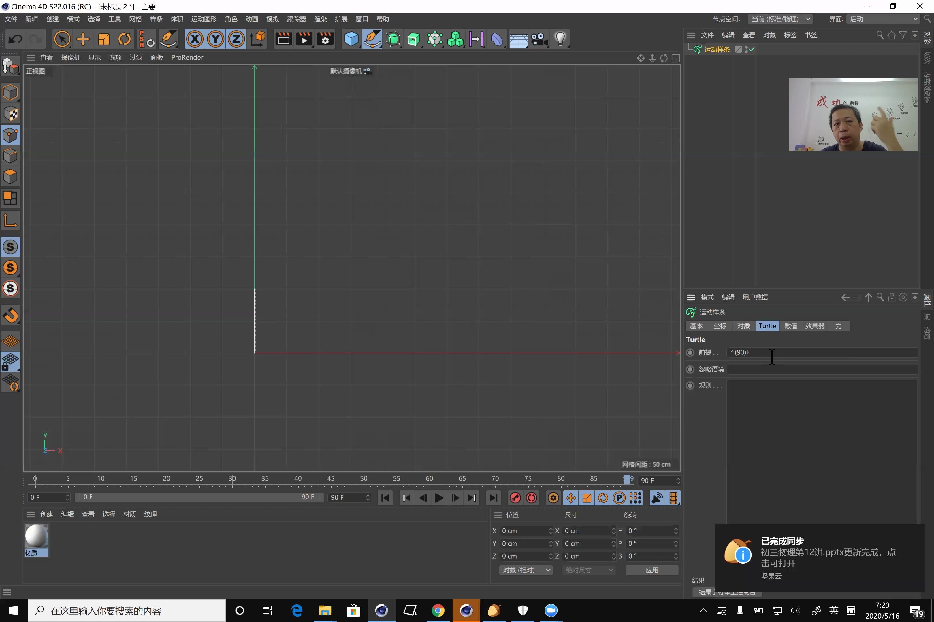Click the Camera object icon
The width and height of the screenshot is (934, 622).
pos(539,39)
